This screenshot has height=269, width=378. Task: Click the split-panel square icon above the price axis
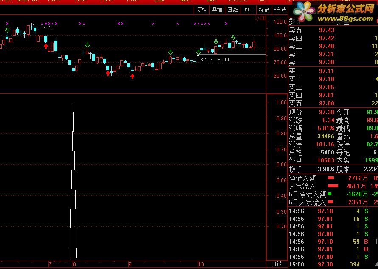[263, 18]
